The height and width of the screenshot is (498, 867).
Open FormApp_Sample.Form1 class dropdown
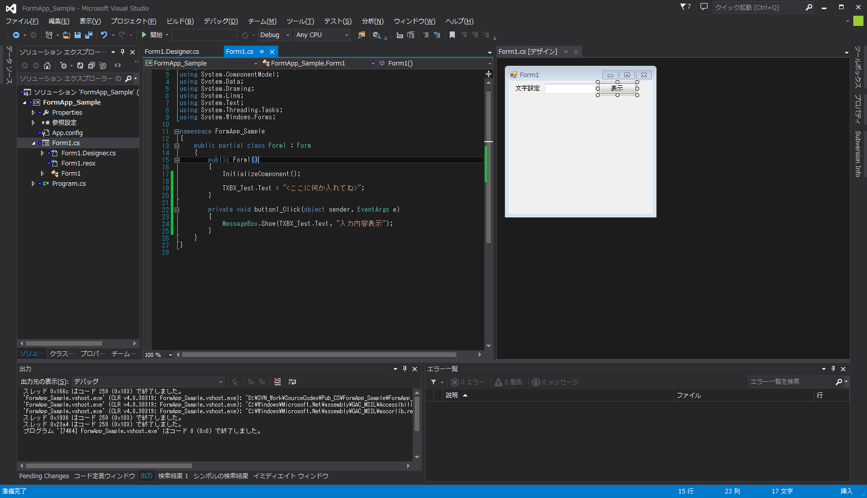click(318, 63)
